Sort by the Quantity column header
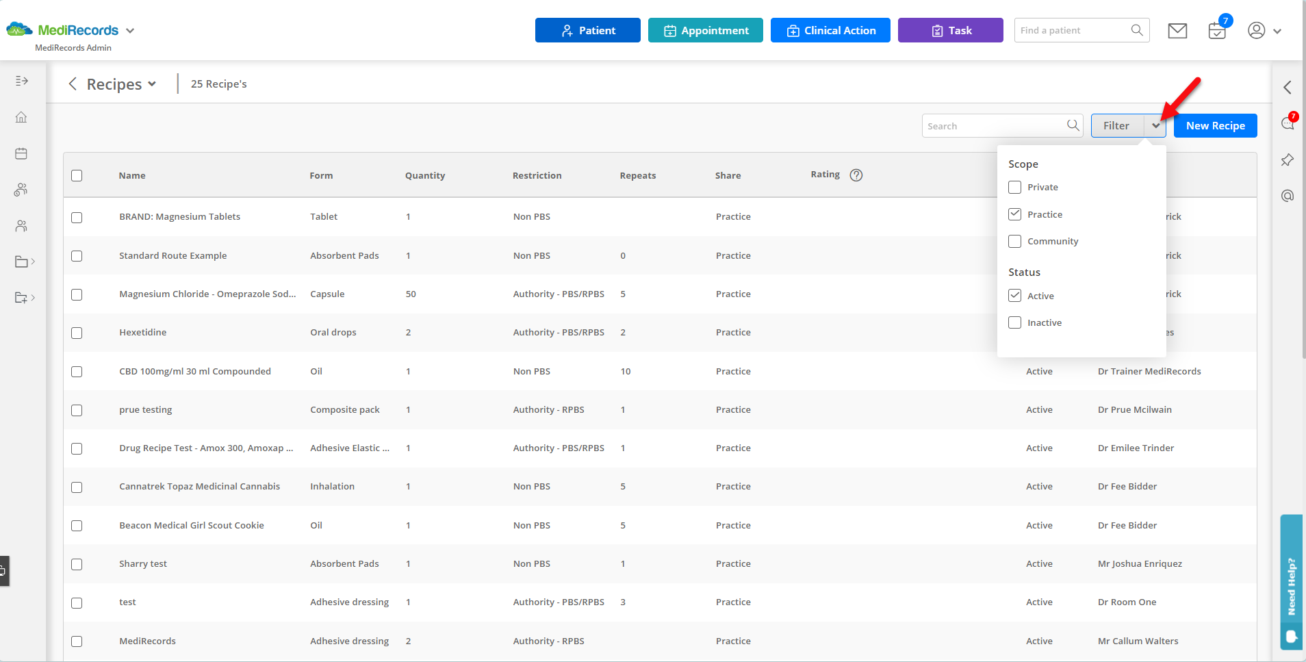 click(425, 175)
